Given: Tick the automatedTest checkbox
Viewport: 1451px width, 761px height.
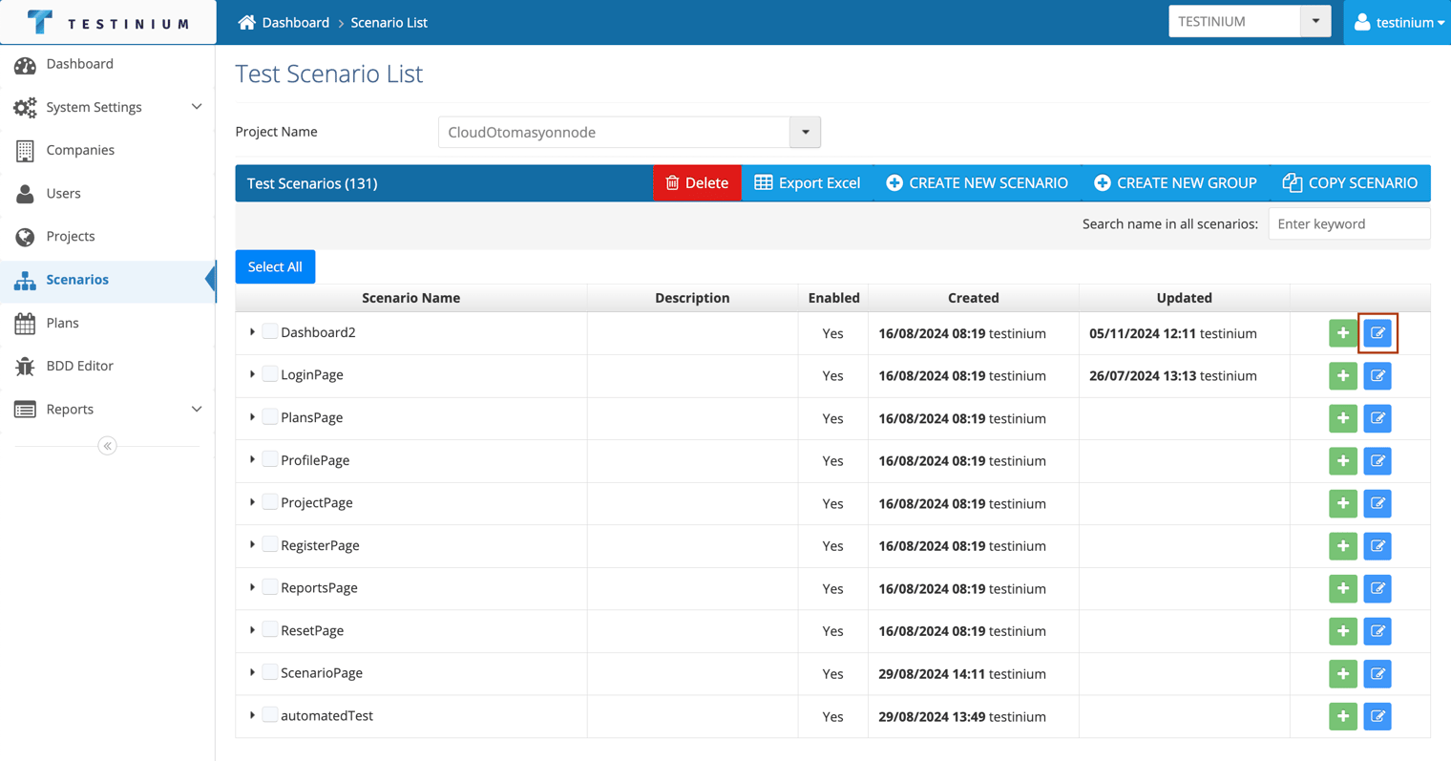Looking at the screenshot, I should (270, 714).
